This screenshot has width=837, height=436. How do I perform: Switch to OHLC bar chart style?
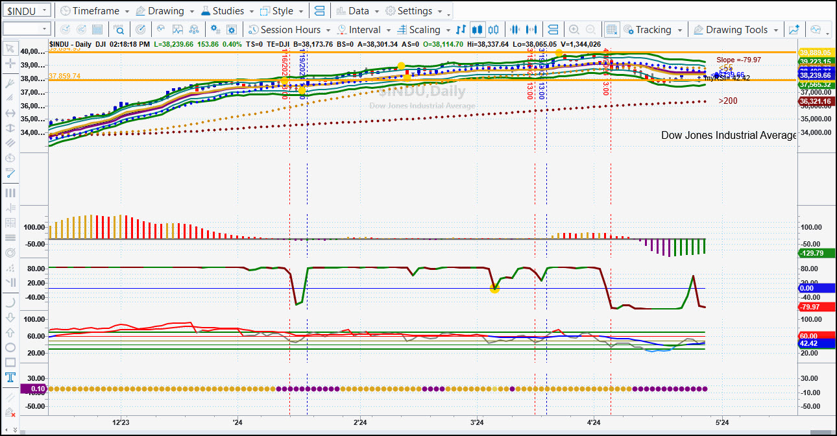pos(461,29)
